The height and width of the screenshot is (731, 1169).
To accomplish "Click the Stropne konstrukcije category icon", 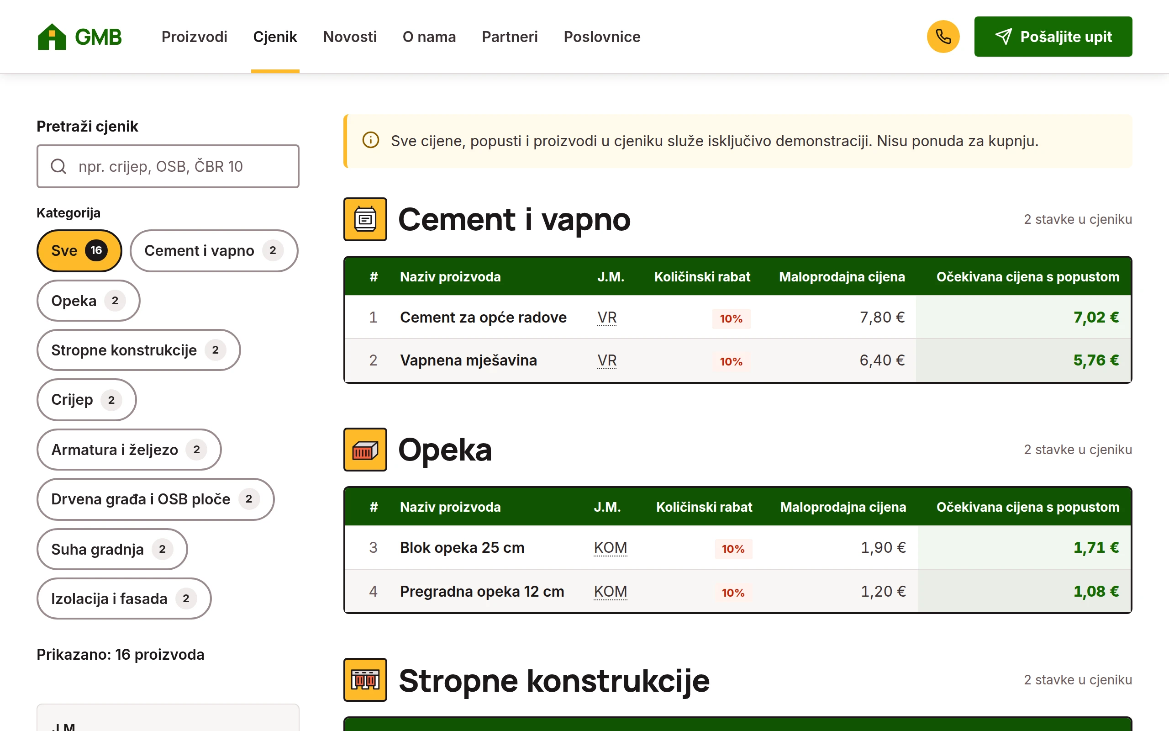I will (x=365, y=679).
